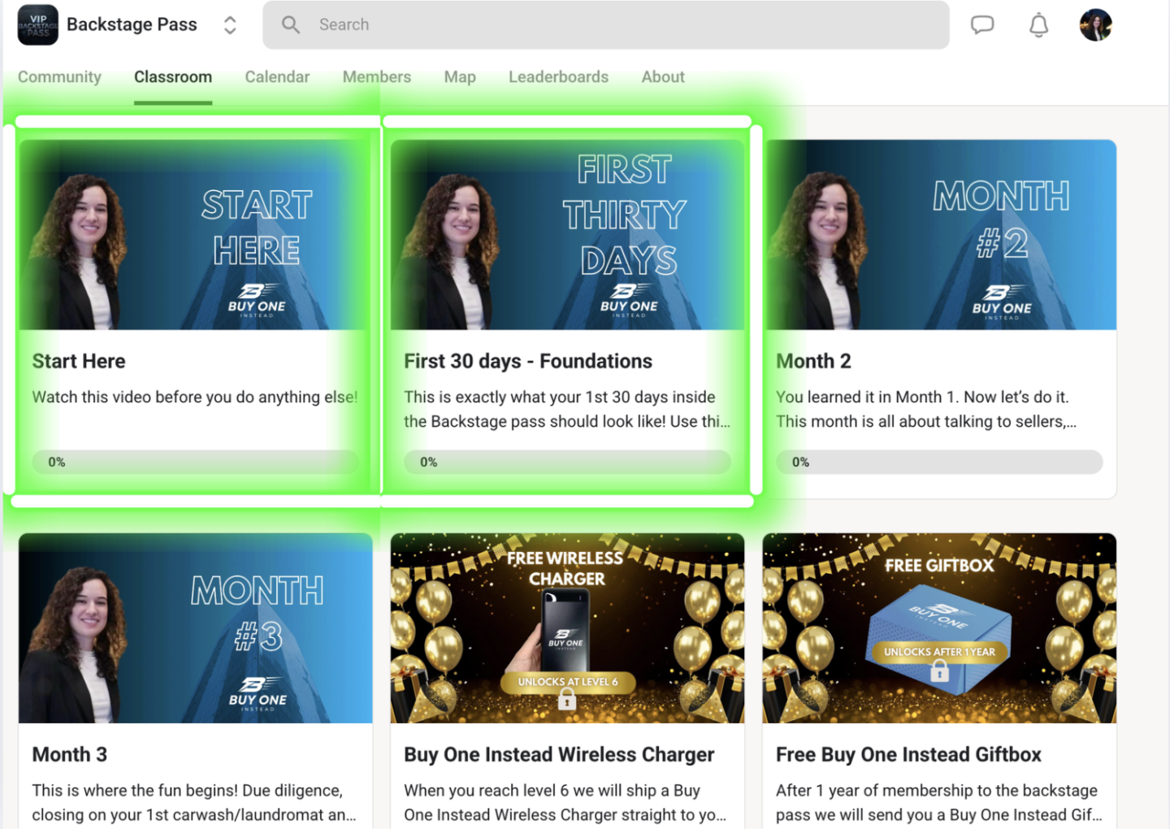Click the magnifier search icon
The width and height of the screenshot is (1170, 829).
[291, 25]
